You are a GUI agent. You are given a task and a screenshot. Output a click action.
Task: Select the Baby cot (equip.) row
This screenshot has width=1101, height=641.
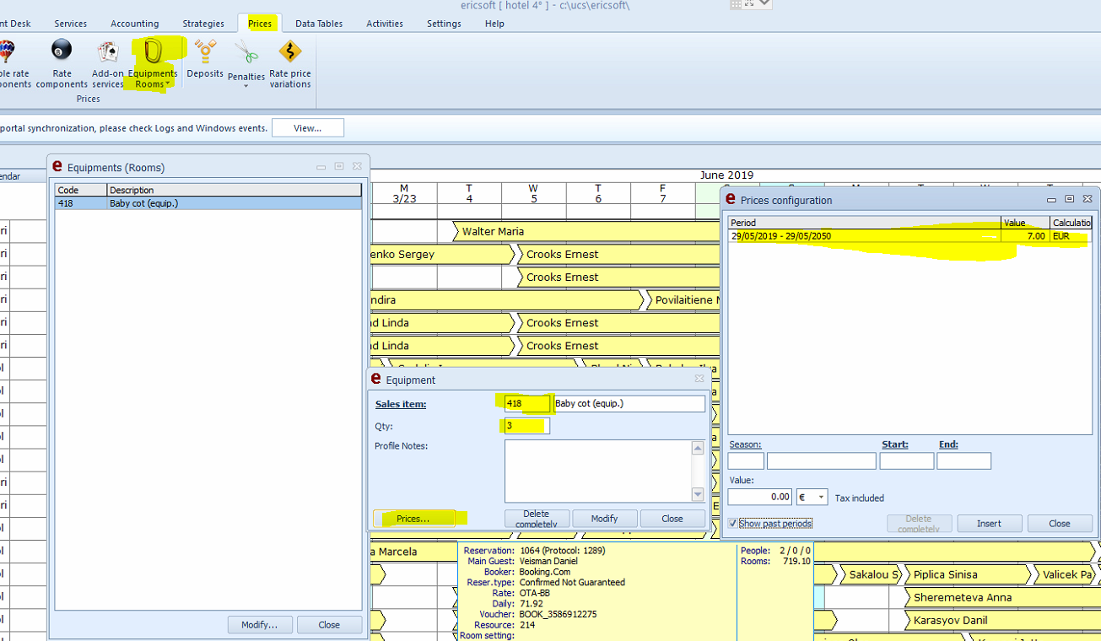(x=208, y=203)
